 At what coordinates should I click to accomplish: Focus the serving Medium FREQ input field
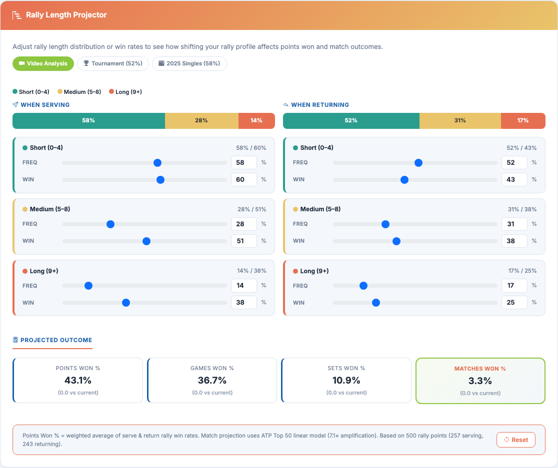(243, 224)
